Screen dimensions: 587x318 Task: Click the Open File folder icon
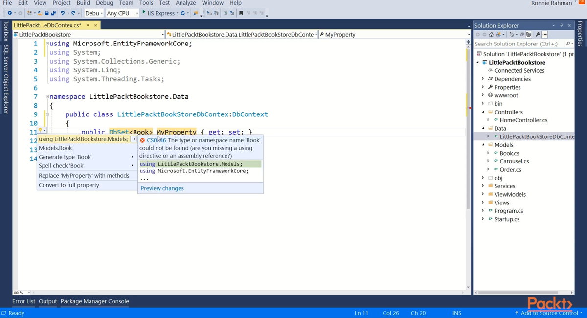40,13
